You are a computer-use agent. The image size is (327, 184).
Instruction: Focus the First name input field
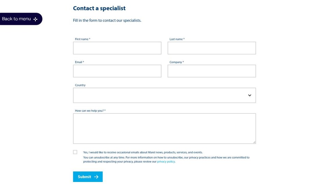tap(117, 48)
